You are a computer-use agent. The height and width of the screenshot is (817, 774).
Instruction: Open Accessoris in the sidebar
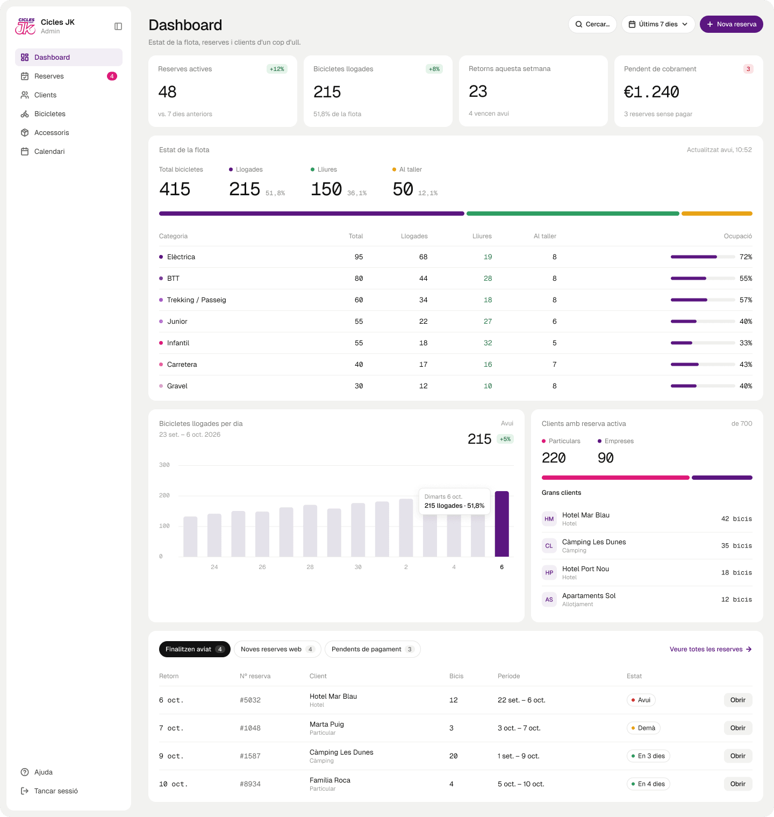click(69, 133)
